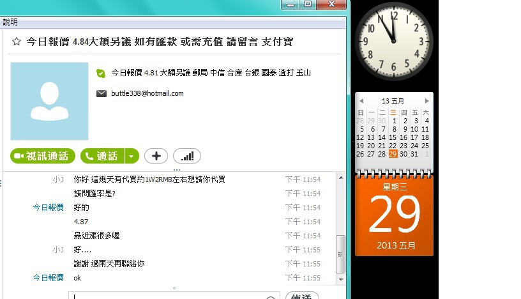This screenshot has width=521, height=299.
Task: Select day 29 in the calendar gadget
Action: pos(393,154)
